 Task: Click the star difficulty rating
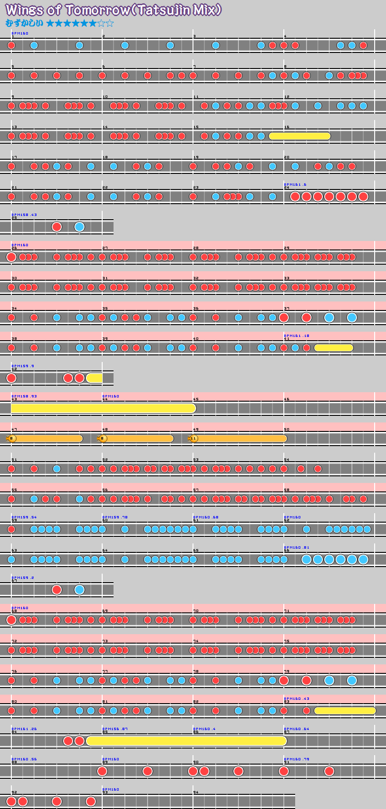(80, 23)
